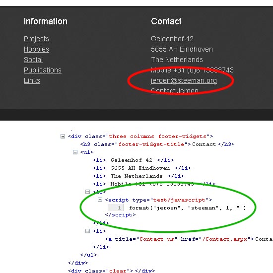Select the 5655 AH Eindhoven text

182,49
